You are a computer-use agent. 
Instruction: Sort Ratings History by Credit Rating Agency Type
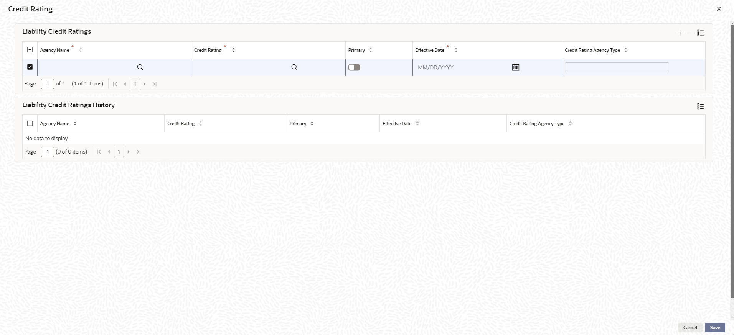point(570,124)
